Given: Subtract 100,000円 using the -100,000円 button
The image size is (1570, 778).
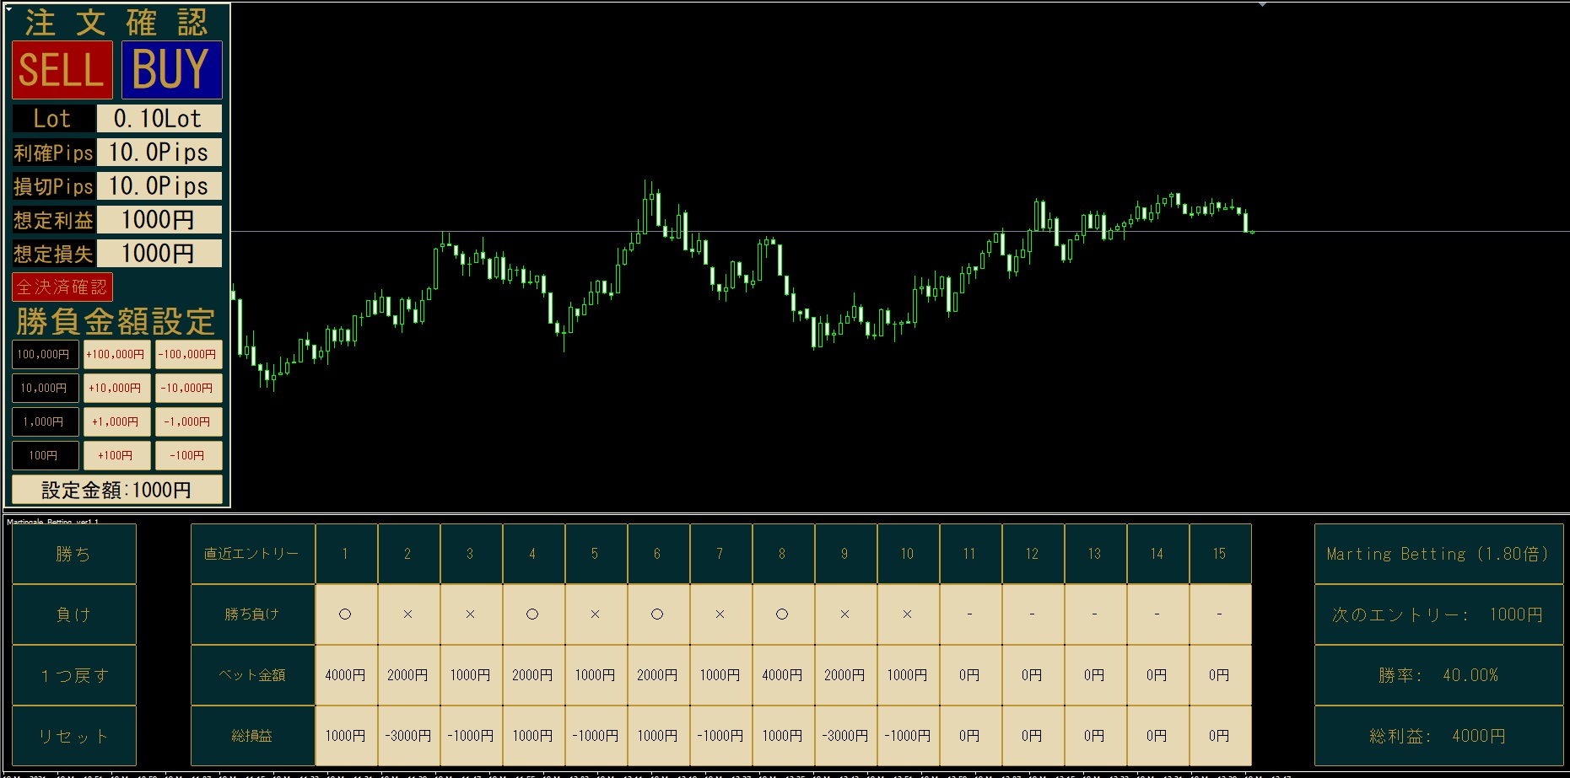Looking at the screenshot, I should pos(188,354).
